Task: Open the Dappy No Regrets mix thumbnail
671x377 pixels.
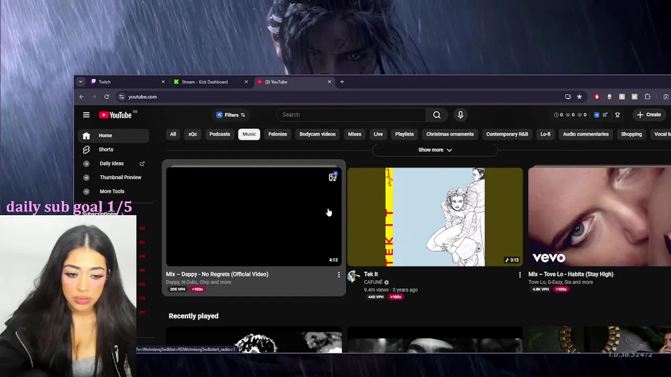Action: pyautogui.click(x=254, y=217)
